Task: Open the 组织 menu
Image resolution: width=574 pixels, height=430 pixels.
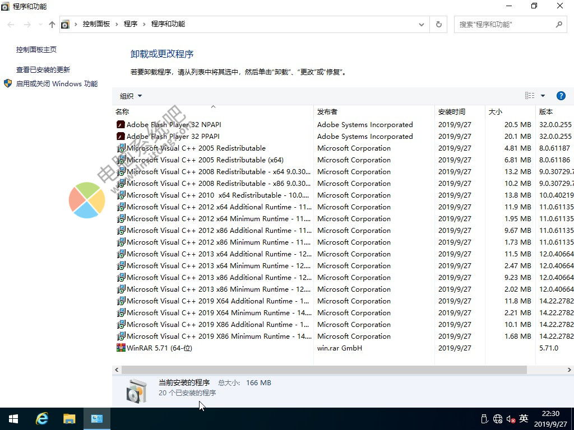Action: tap(131, 96)
